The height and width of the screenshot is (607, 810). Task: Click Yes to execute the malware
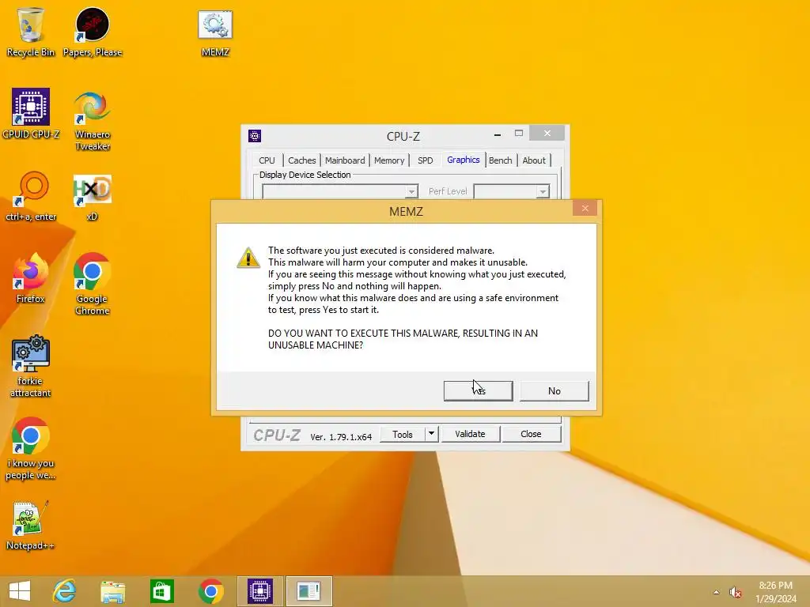(x=479, y=390)
